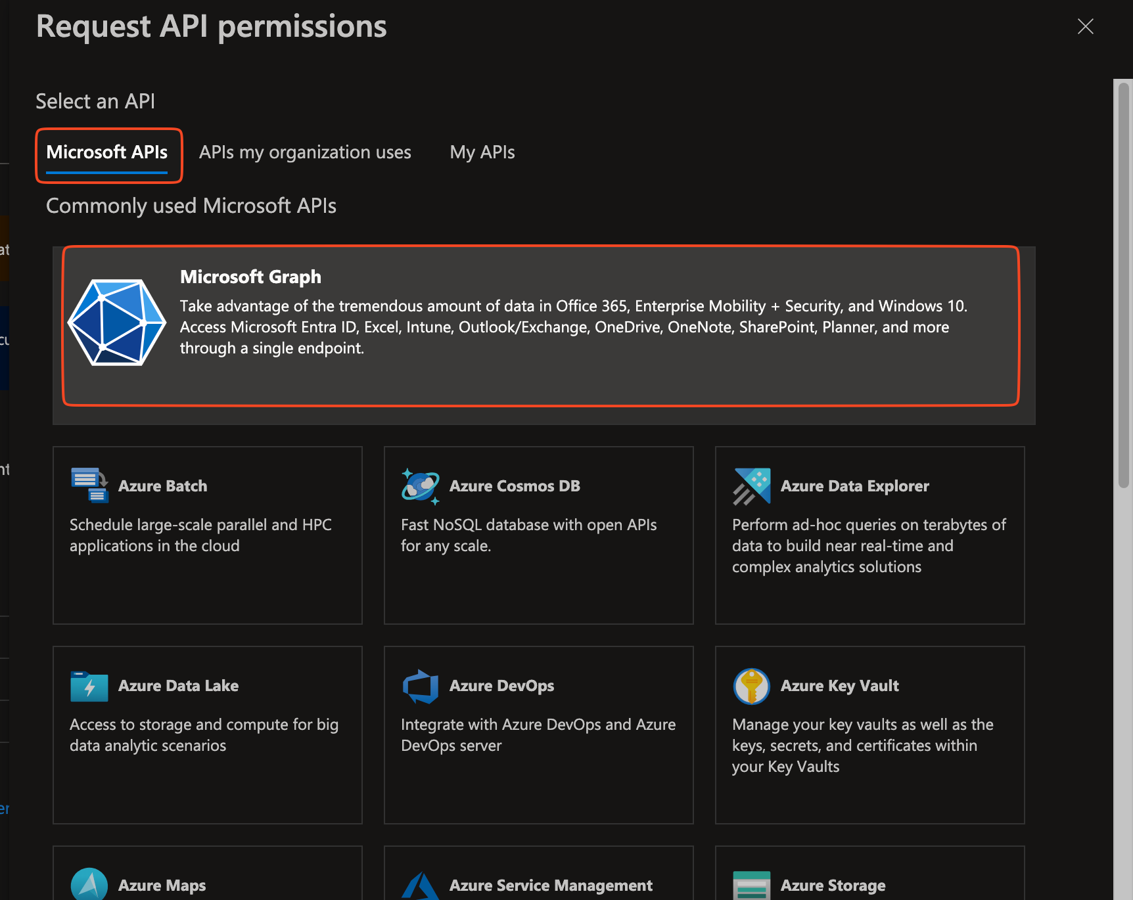Click "Manage your key vaults" description

click(x=863, y=746)
